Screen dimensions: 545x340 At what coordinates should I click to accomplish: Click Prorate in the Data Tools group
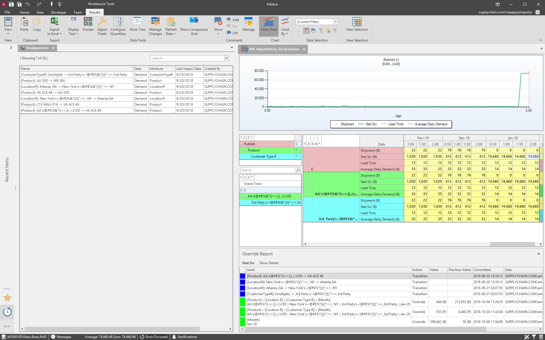88,24
